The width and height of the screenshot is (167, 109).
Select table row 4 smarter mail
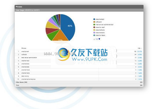point(25,61)
